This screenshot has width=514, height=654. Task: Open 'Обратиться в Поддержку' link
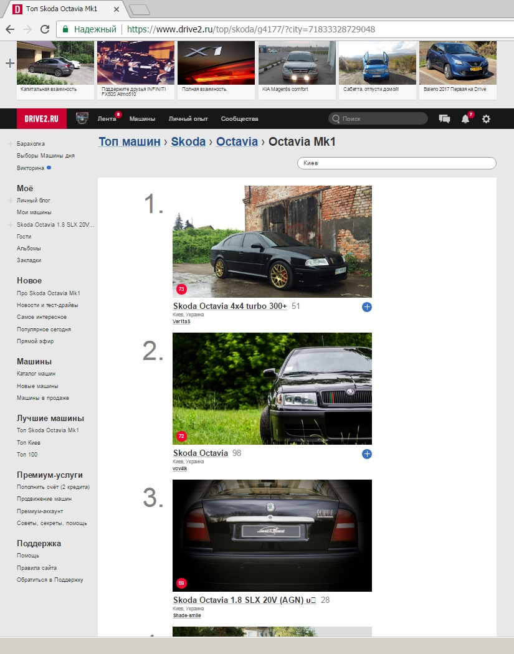click(x=50, y=580)
